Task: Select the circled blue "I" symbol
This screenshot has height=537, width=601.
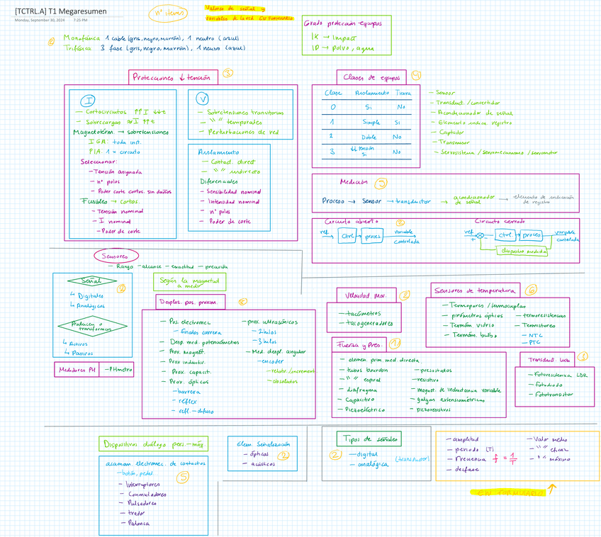Action: tap(96, 99)
